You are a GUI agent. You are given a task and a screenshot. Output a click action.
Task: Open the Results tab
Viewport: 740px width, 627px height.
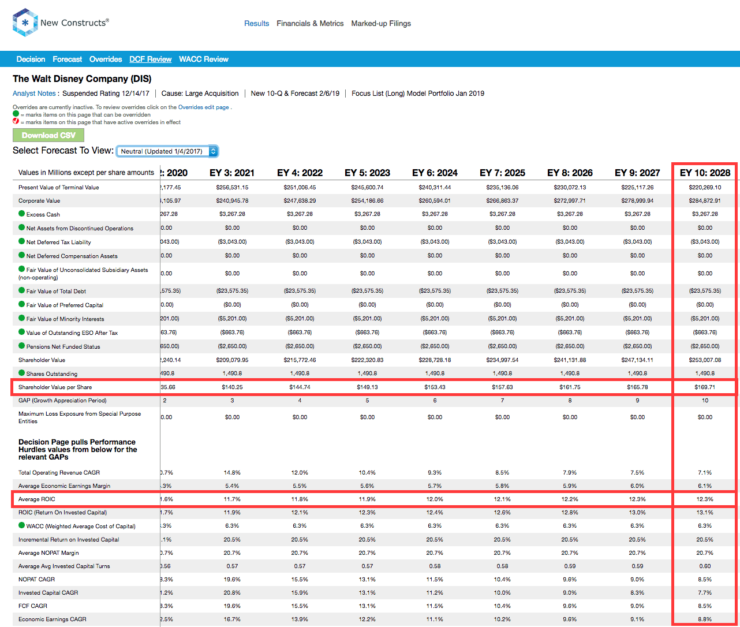click(256, 24)
